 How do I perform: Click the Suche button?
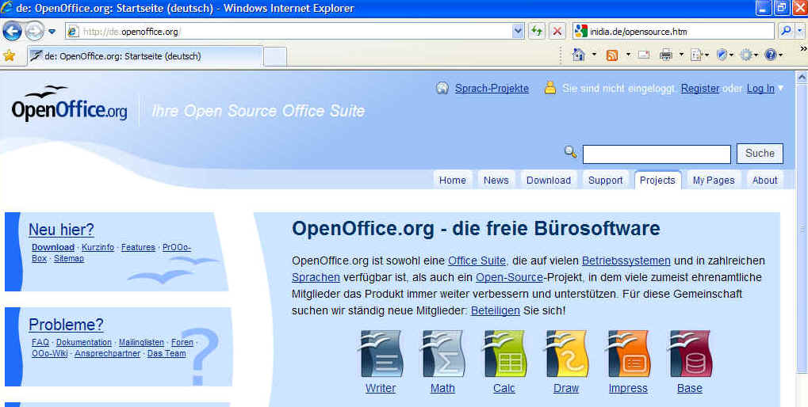760,154
